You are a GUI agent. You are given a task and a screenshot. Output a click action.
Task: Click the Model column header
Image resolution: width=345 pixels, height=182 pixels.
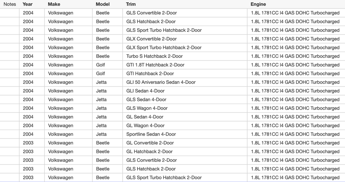point(102,4)
